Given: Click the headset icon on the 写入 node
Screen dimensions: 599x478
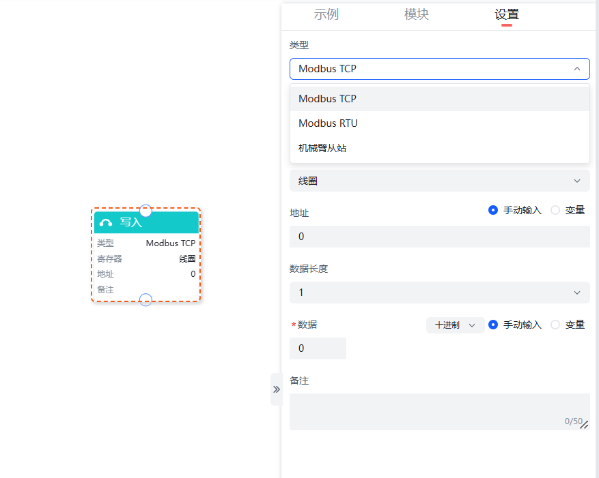Looking at the screenshot, I should click(x=106, y=222).
